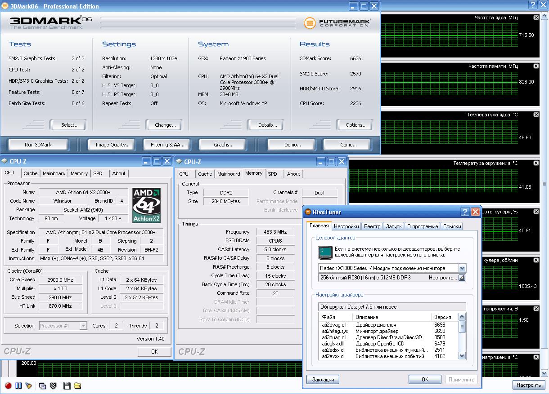Hide the 'Температура ядра' graph
Screen dimensions: 549x394
coord(536,115)
